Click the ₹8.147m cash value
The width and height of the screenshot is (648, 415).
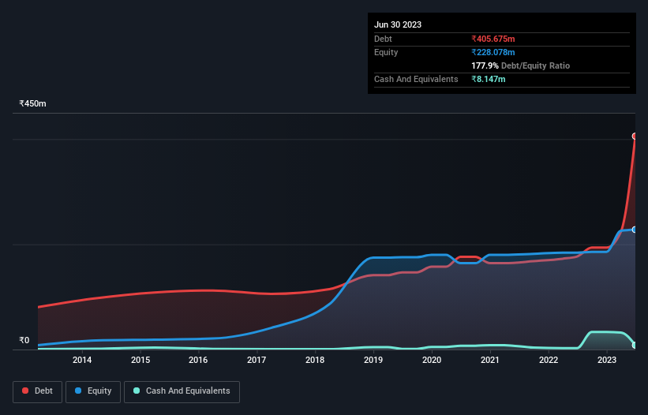pyautogui.click(x=488, y=79)
